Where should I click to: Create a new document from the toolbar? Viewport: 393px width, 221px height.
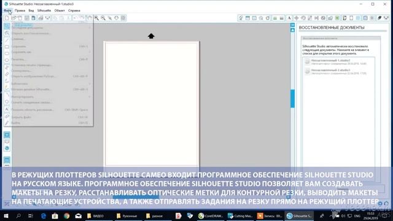[x=7, y=18]
